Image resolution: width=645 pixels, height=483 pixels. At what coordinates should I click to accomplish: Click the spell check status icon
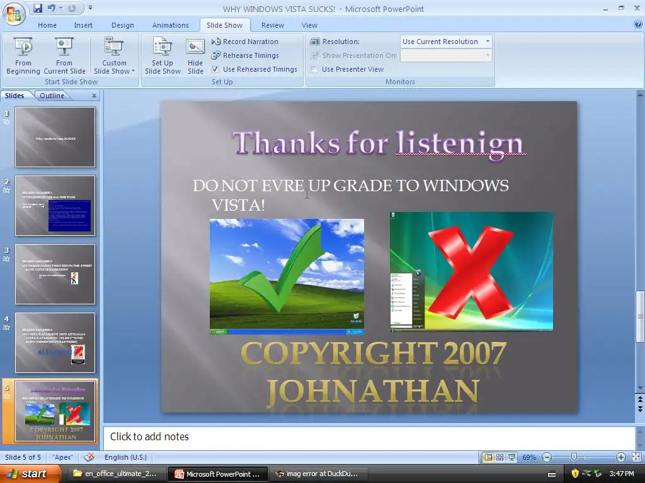[x=88, y=457]
